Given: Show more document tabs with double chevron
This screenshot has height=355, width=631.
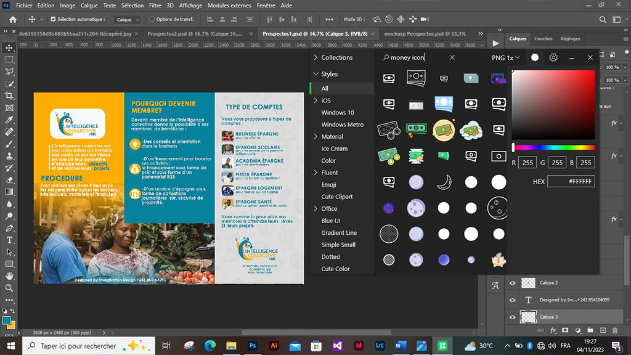Looking at the screenshot, I should [481, 33].
